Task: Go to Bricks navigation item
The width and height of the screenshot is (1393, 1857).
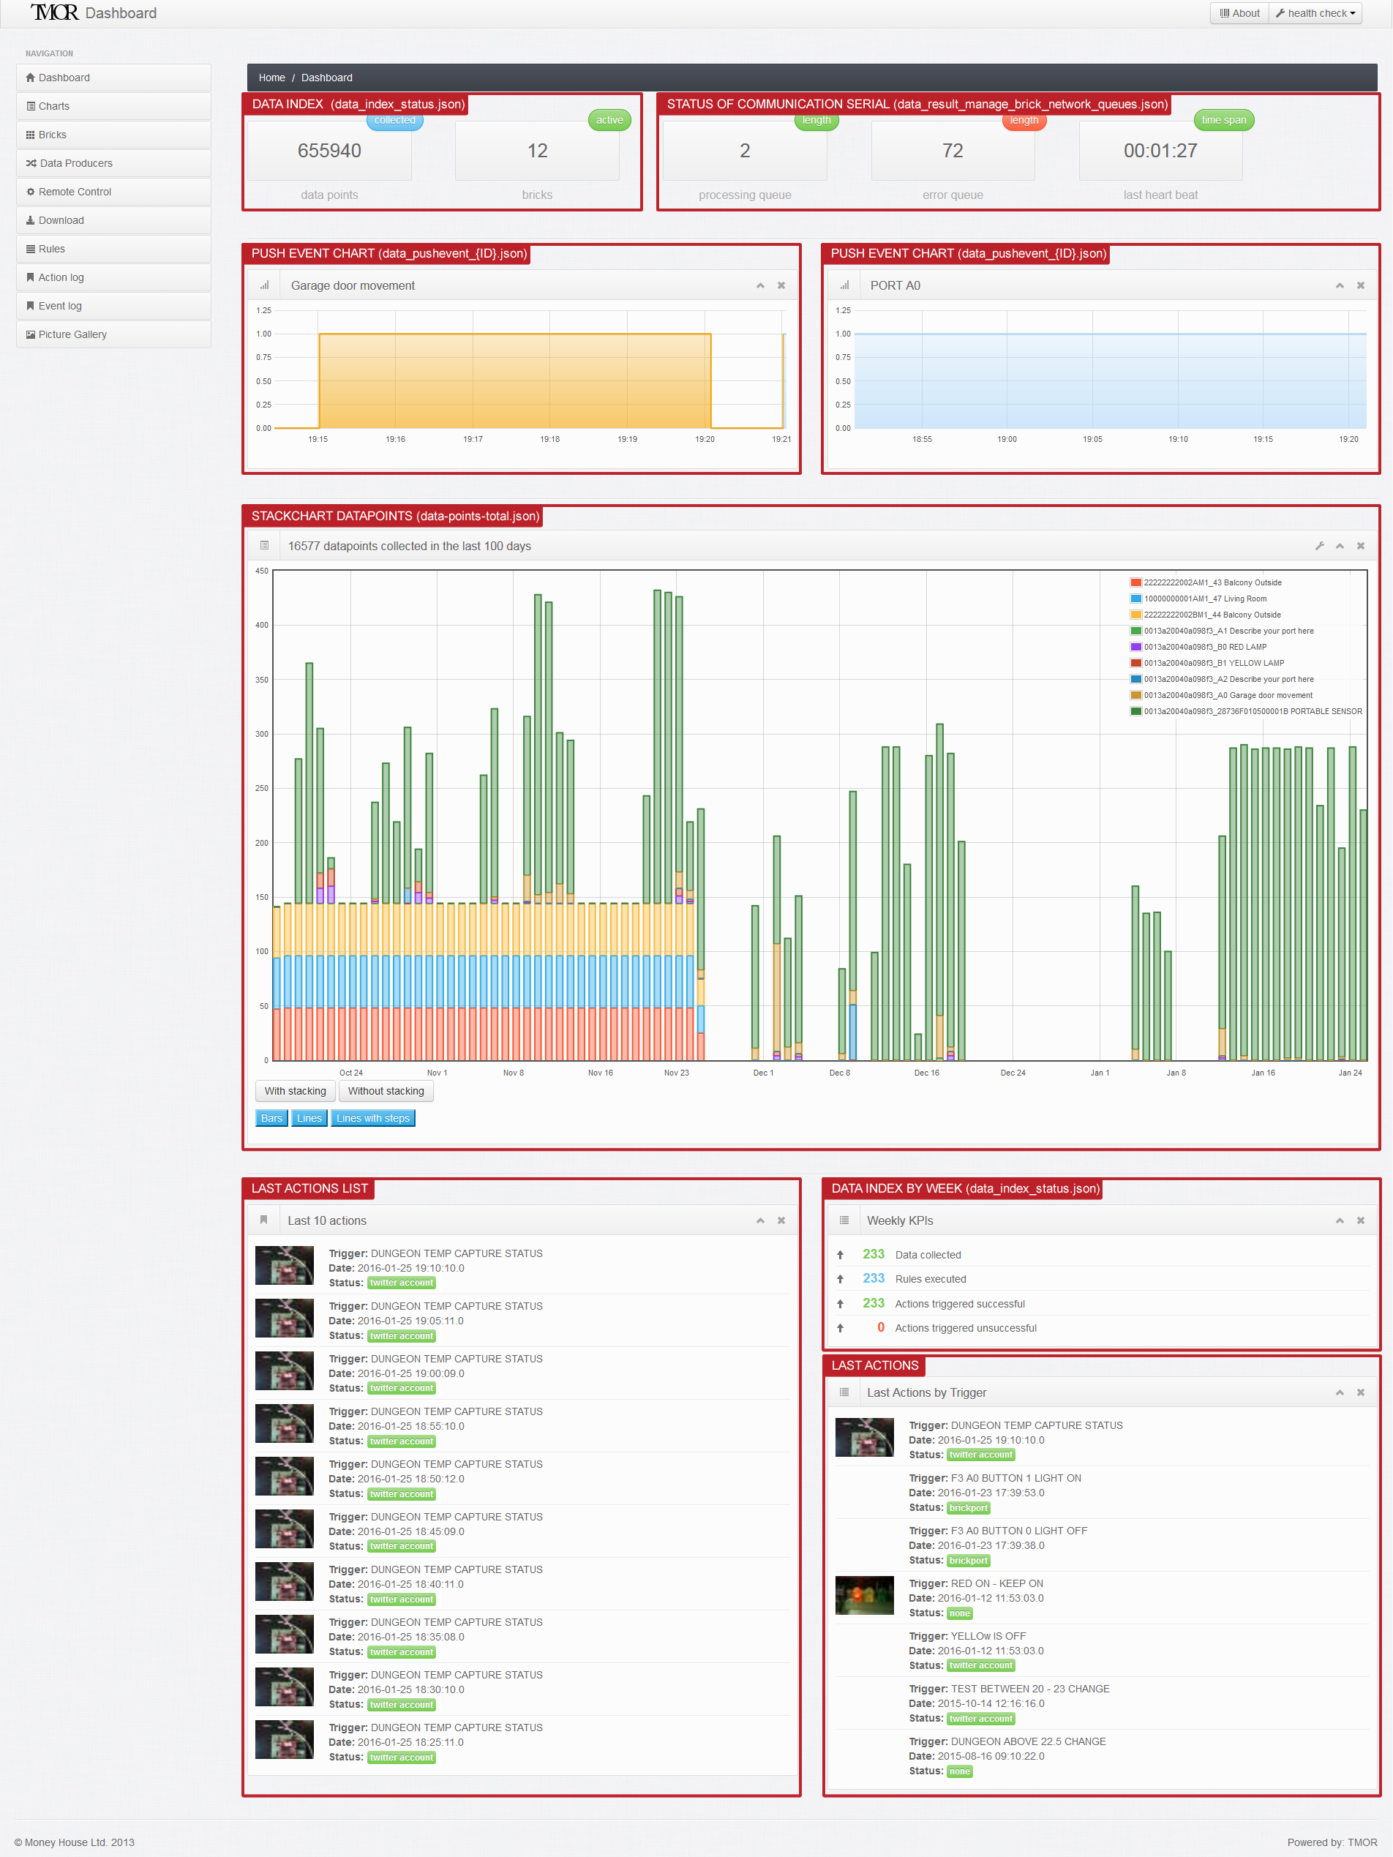Action: [x=113, y=135]
